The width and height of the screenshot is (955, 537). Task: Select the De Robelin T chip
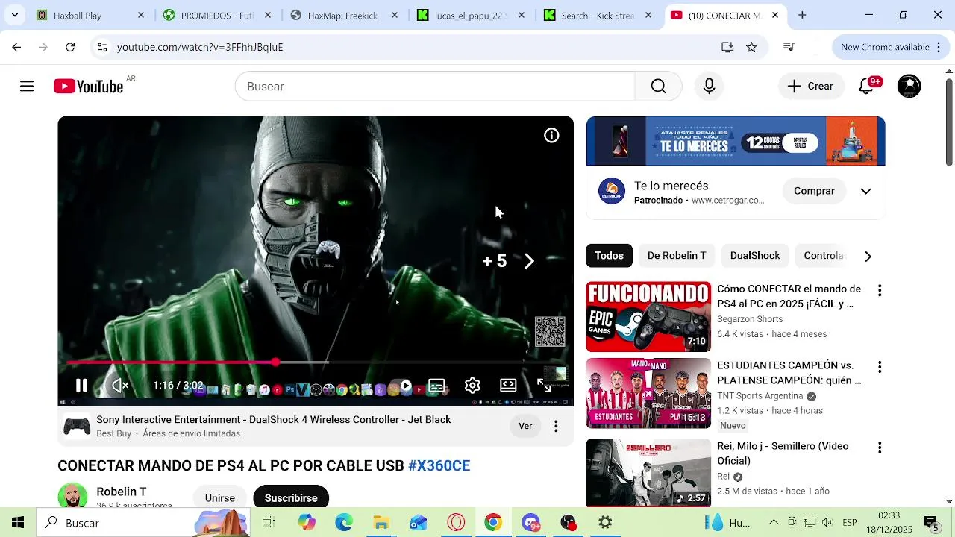click(x=677, y=256)
